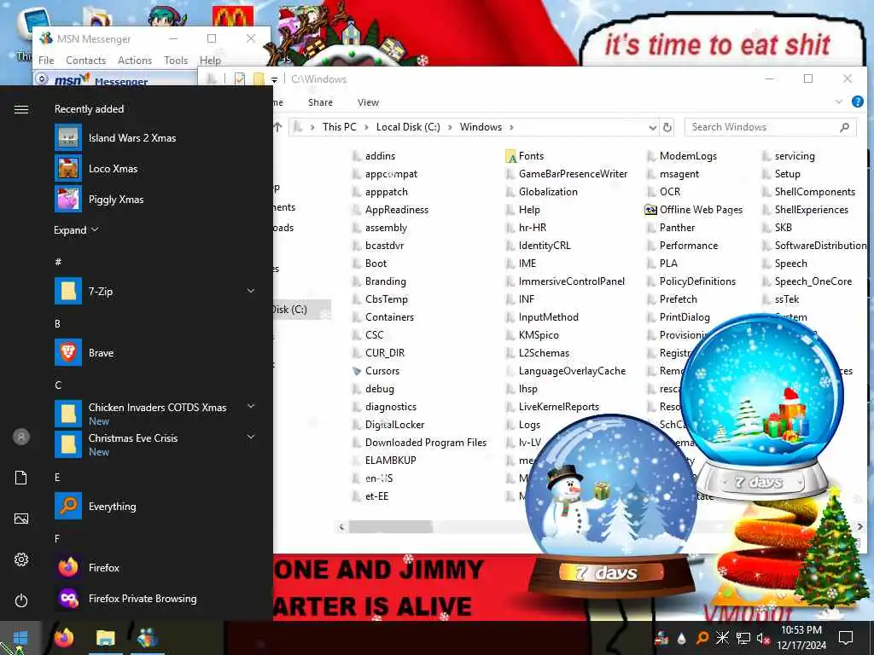Select the DigitalLocker folder
This screenshot has width=874, height=655.
[388, 425]
